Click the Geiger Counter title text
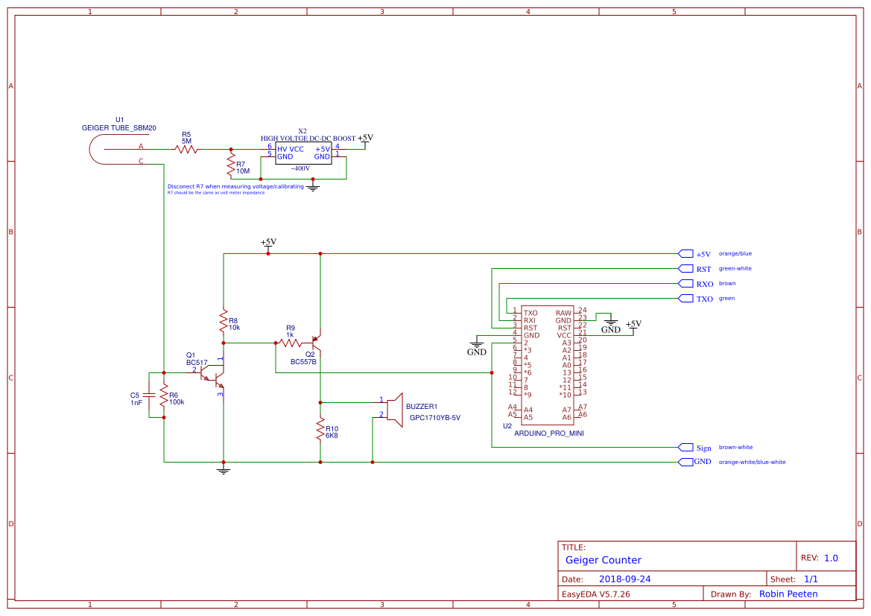 click(604, 559)
